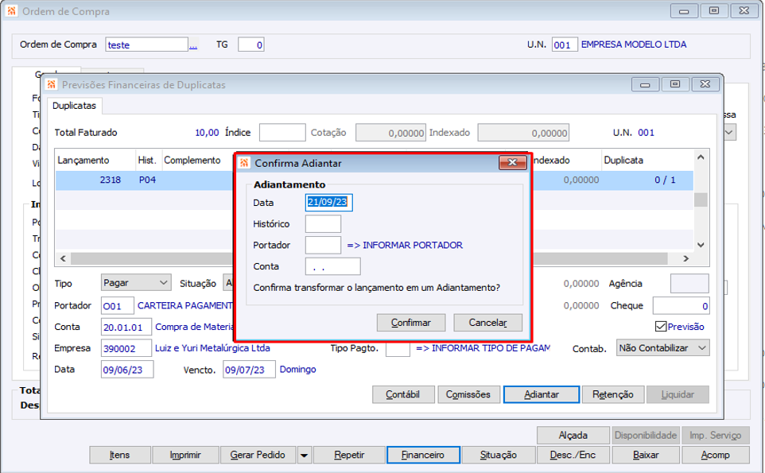Click the Itens button

[119, 455]
